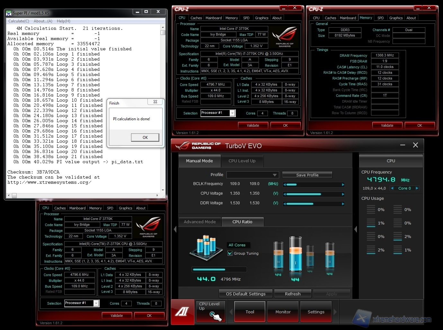
Task: Expand Processor #1 dropdown in lower CPU-Z
Action: 96,303
